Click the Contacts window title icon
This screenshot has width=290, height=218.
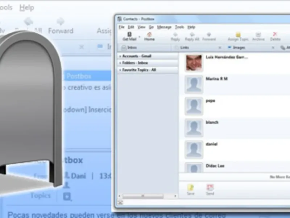(x=120, y=19)
